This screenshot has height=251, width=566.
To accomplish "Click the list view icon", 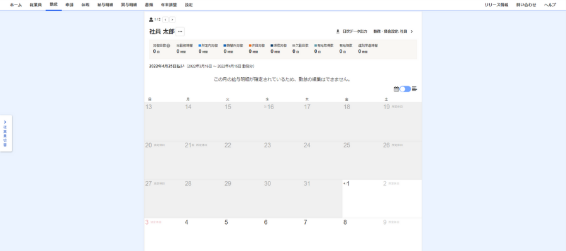I will point(414,89).
